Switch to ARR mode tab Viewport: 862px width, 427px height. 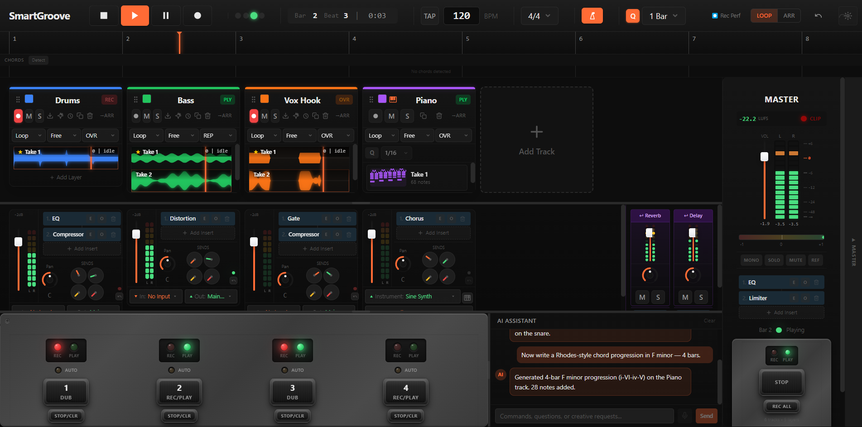click(789, 16)
